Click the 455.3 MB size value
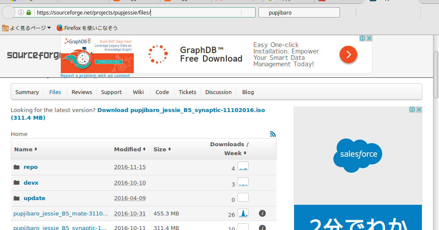 (x=166, y=213)
